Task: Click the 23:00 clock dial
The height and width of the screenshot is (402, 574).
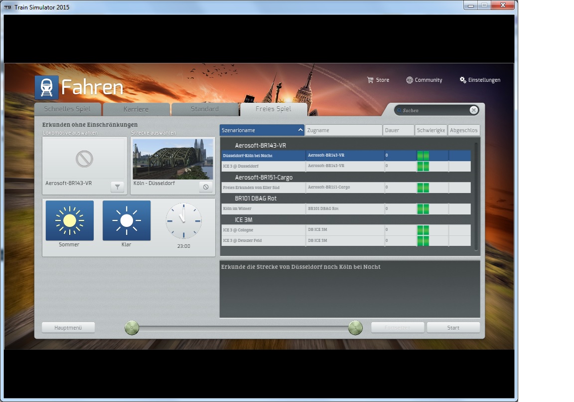Action: point(183,220)
